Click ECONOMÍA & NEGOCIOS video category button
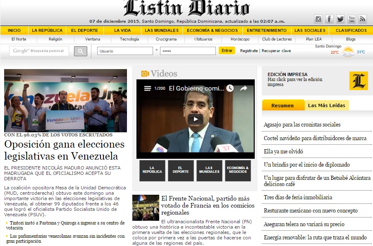 [x=238, y=171]
